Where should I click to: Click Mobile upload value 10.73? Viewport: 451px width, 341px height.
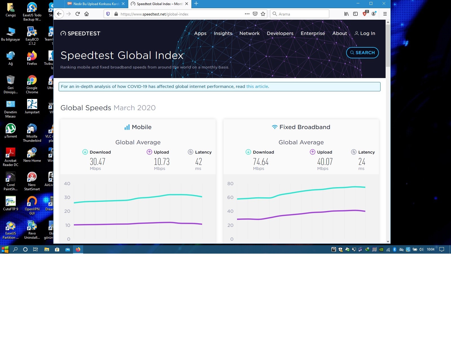click(x=162, y=162)
